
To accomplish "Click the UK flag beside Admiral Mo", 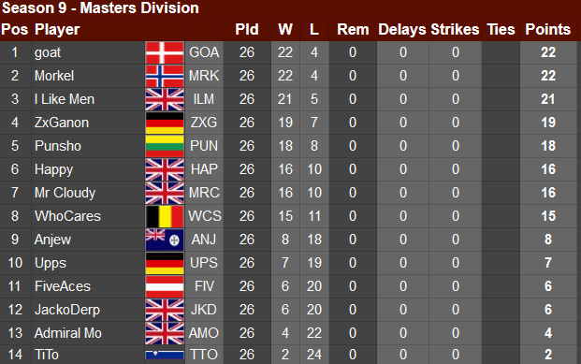I will pos(165,333).
